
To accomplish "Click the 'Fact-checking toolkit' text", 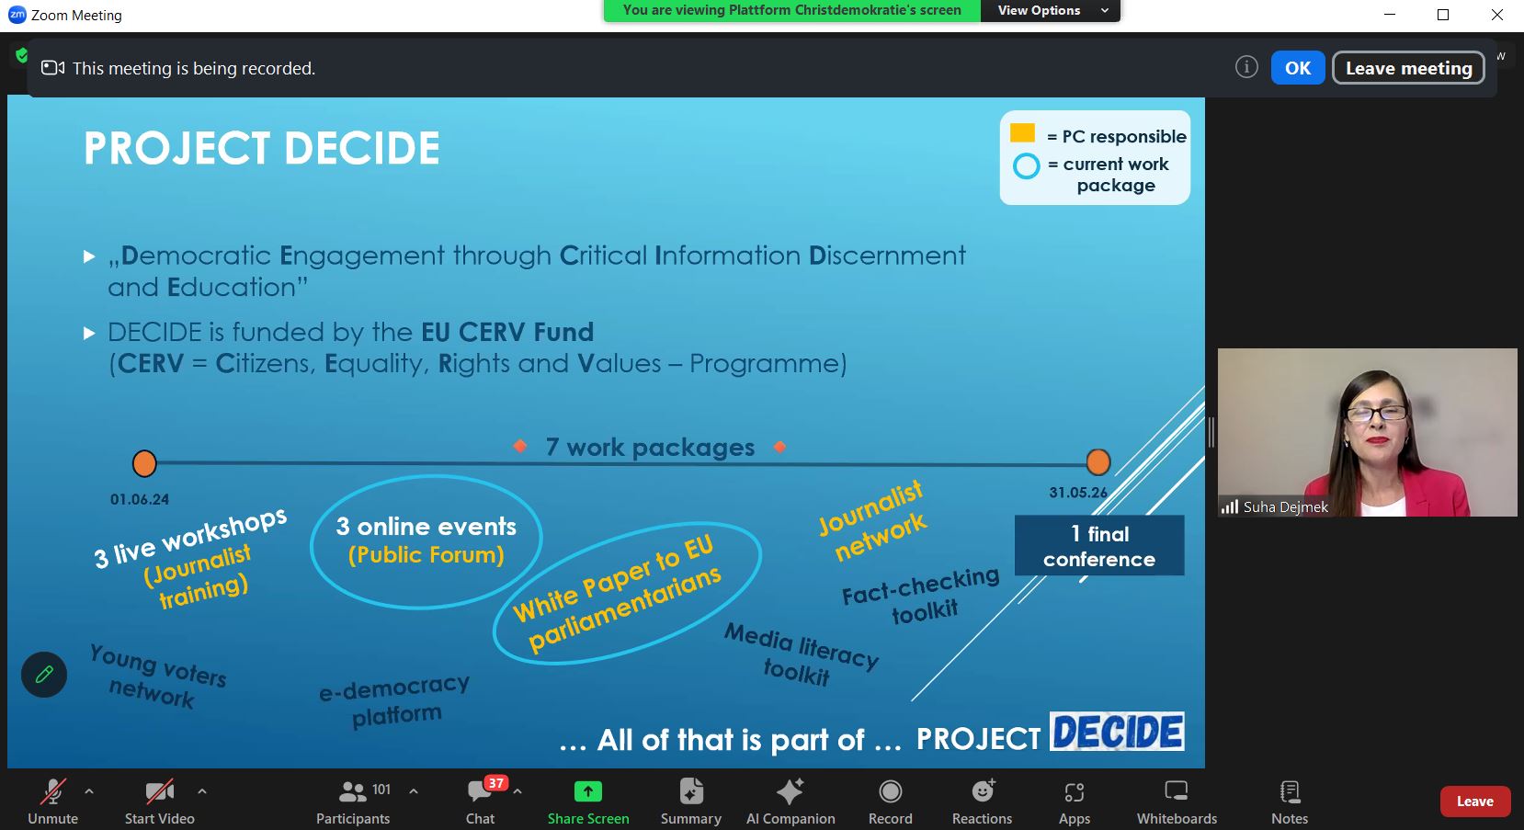I will click(922, 596).
